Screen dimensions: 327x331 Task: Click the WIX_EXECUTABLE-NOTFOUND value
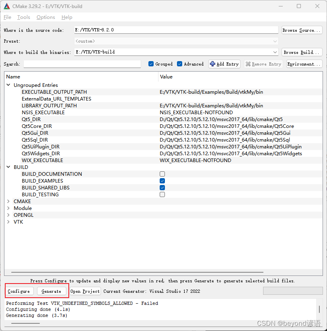click(195, 160)
